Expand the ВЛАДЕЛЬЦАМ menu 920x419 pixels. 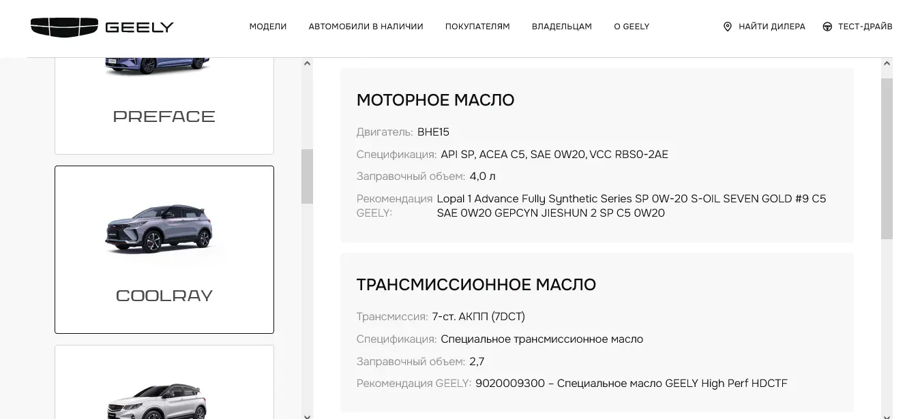tap(561, 27)
